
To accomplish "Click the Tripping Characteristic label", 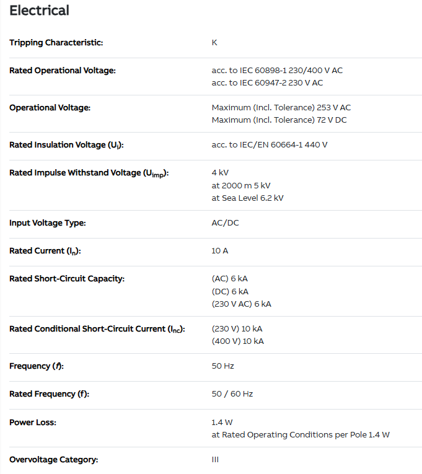I will (x=56, y=43).
